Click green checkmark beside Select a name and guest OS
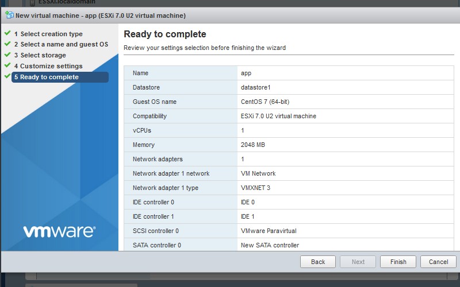 pos(7,44)
